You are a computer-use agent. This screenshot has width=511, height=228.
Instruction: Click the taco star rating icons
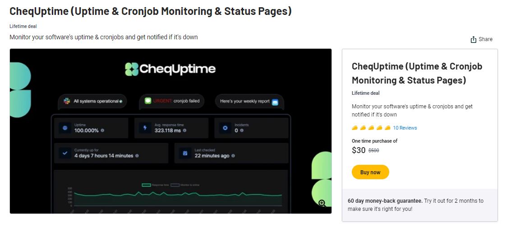(x=371, y=128)
